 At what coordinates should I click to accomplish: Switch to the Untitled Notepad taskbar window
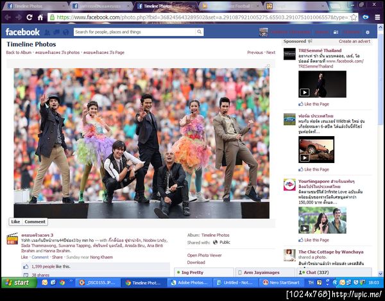pos(235,283)
